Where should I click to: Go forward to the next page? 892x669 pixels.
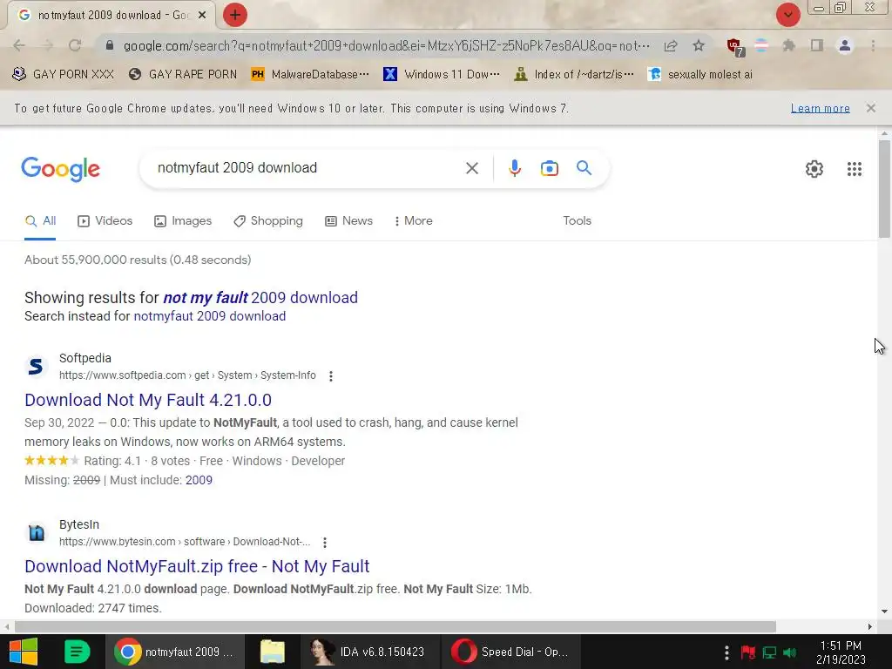tap(48, 45)
